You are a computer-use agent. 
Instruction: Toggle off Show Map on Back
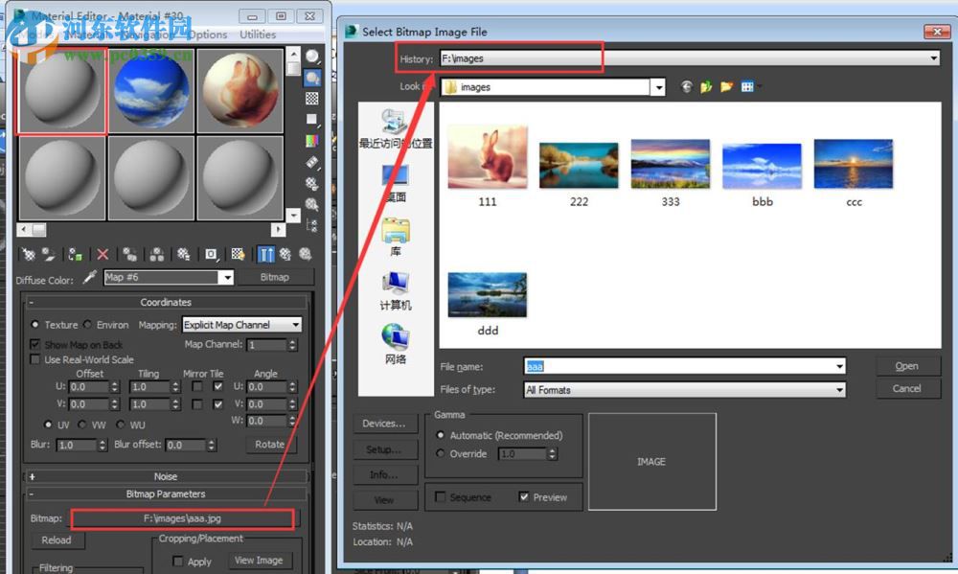click(x=34, y=344)
